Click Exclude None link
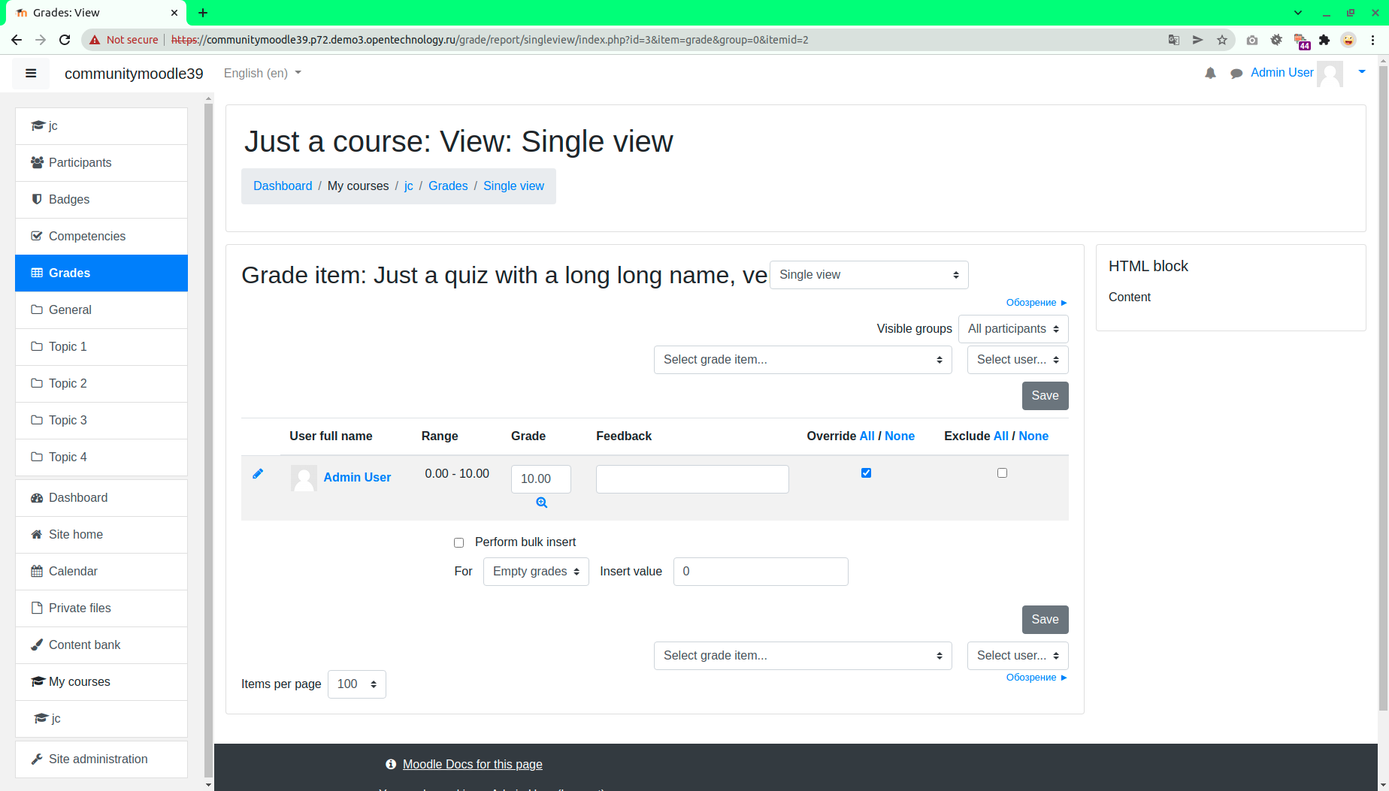This screenshot has width=1389, height=791. 1033,436
